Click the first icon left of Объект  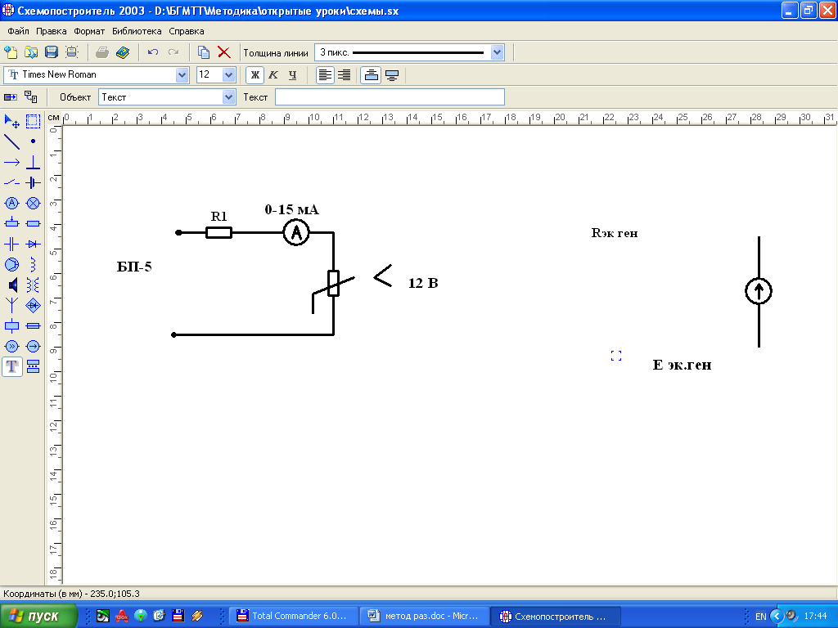tap(11, 97)
